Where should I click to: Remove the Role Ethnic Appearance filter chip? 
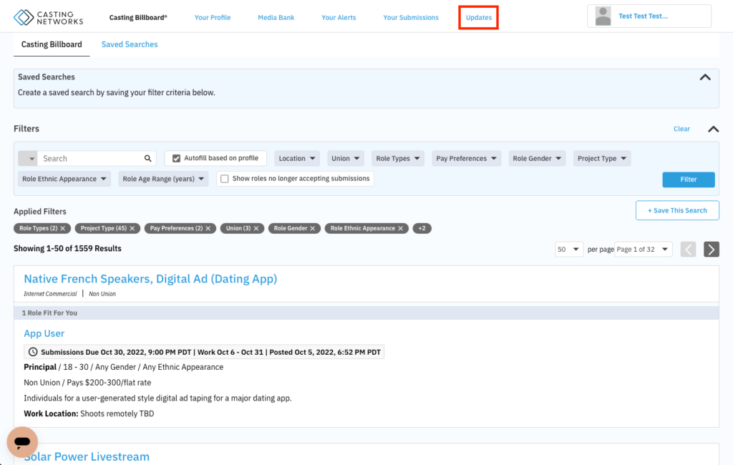[x=401, y=228]
